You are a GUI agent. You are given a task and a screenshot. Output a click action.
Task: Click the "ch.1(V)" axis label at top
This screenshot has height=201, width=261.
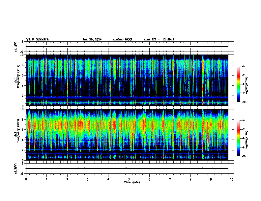(x=15, y=47)
